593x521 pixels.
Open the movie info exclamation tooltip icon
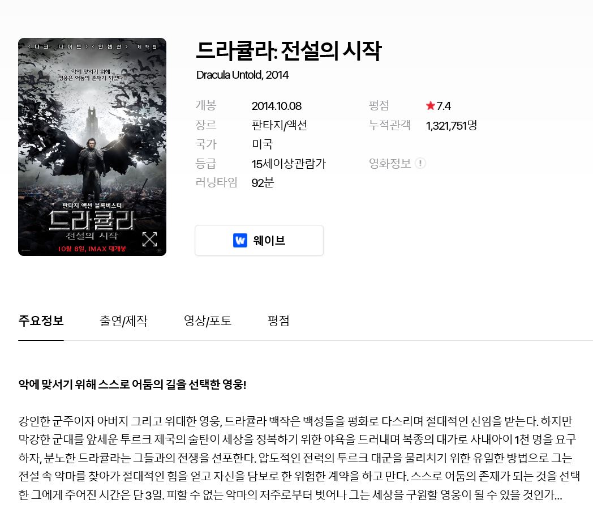(420, 163)
